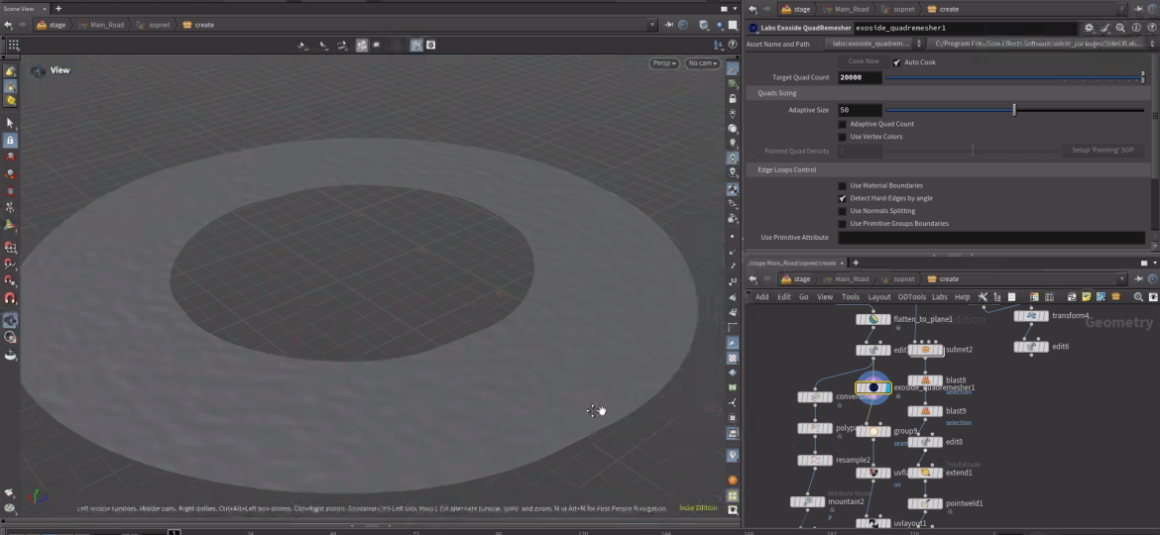Image resolution: width=1160 pixels, height=535 pixels.
Task: Toggle Detect Hard-Edges by angle checkbox
Action: pyautogui.click(x=843, y=198)
